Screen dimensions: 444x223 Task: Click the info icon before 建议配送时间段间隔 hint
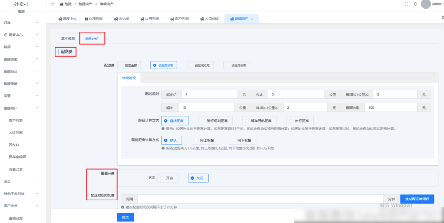123,207
